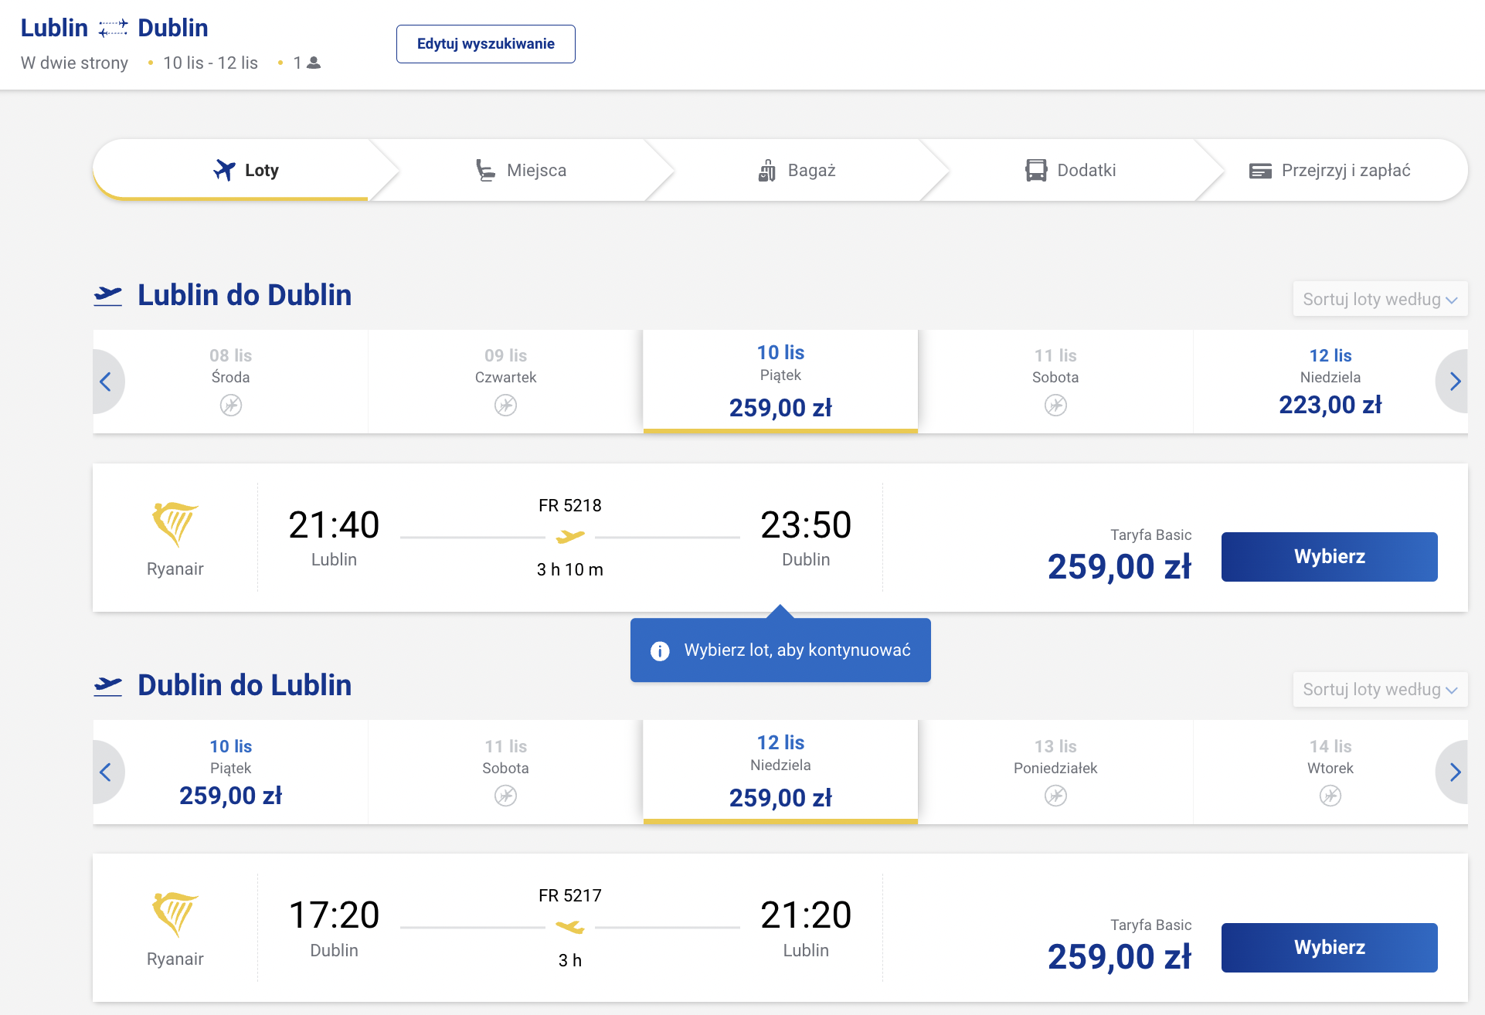Click the round-trip arrows icon beside Lublin
Screen dimensions: 1485x1015
point(113,29)
